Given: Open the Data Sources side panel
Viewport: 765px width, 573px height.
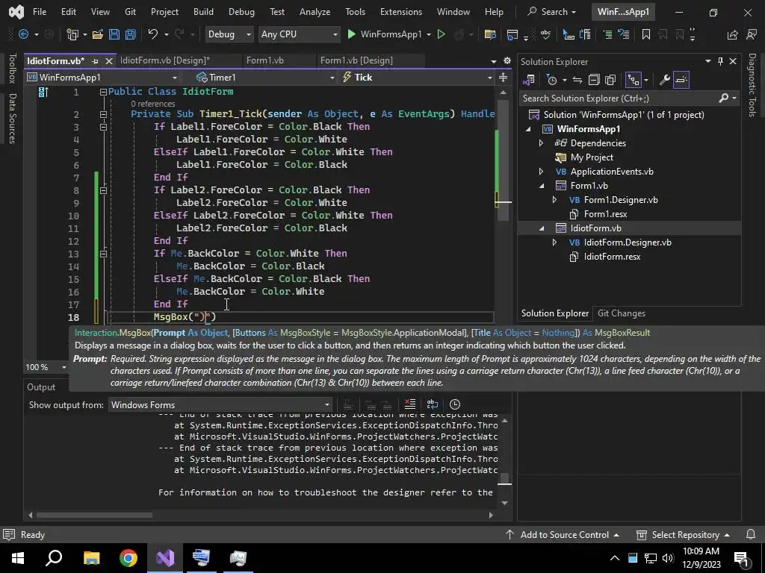Looking at the screenshot, I should pyautogui.click(x=13, y=119).
